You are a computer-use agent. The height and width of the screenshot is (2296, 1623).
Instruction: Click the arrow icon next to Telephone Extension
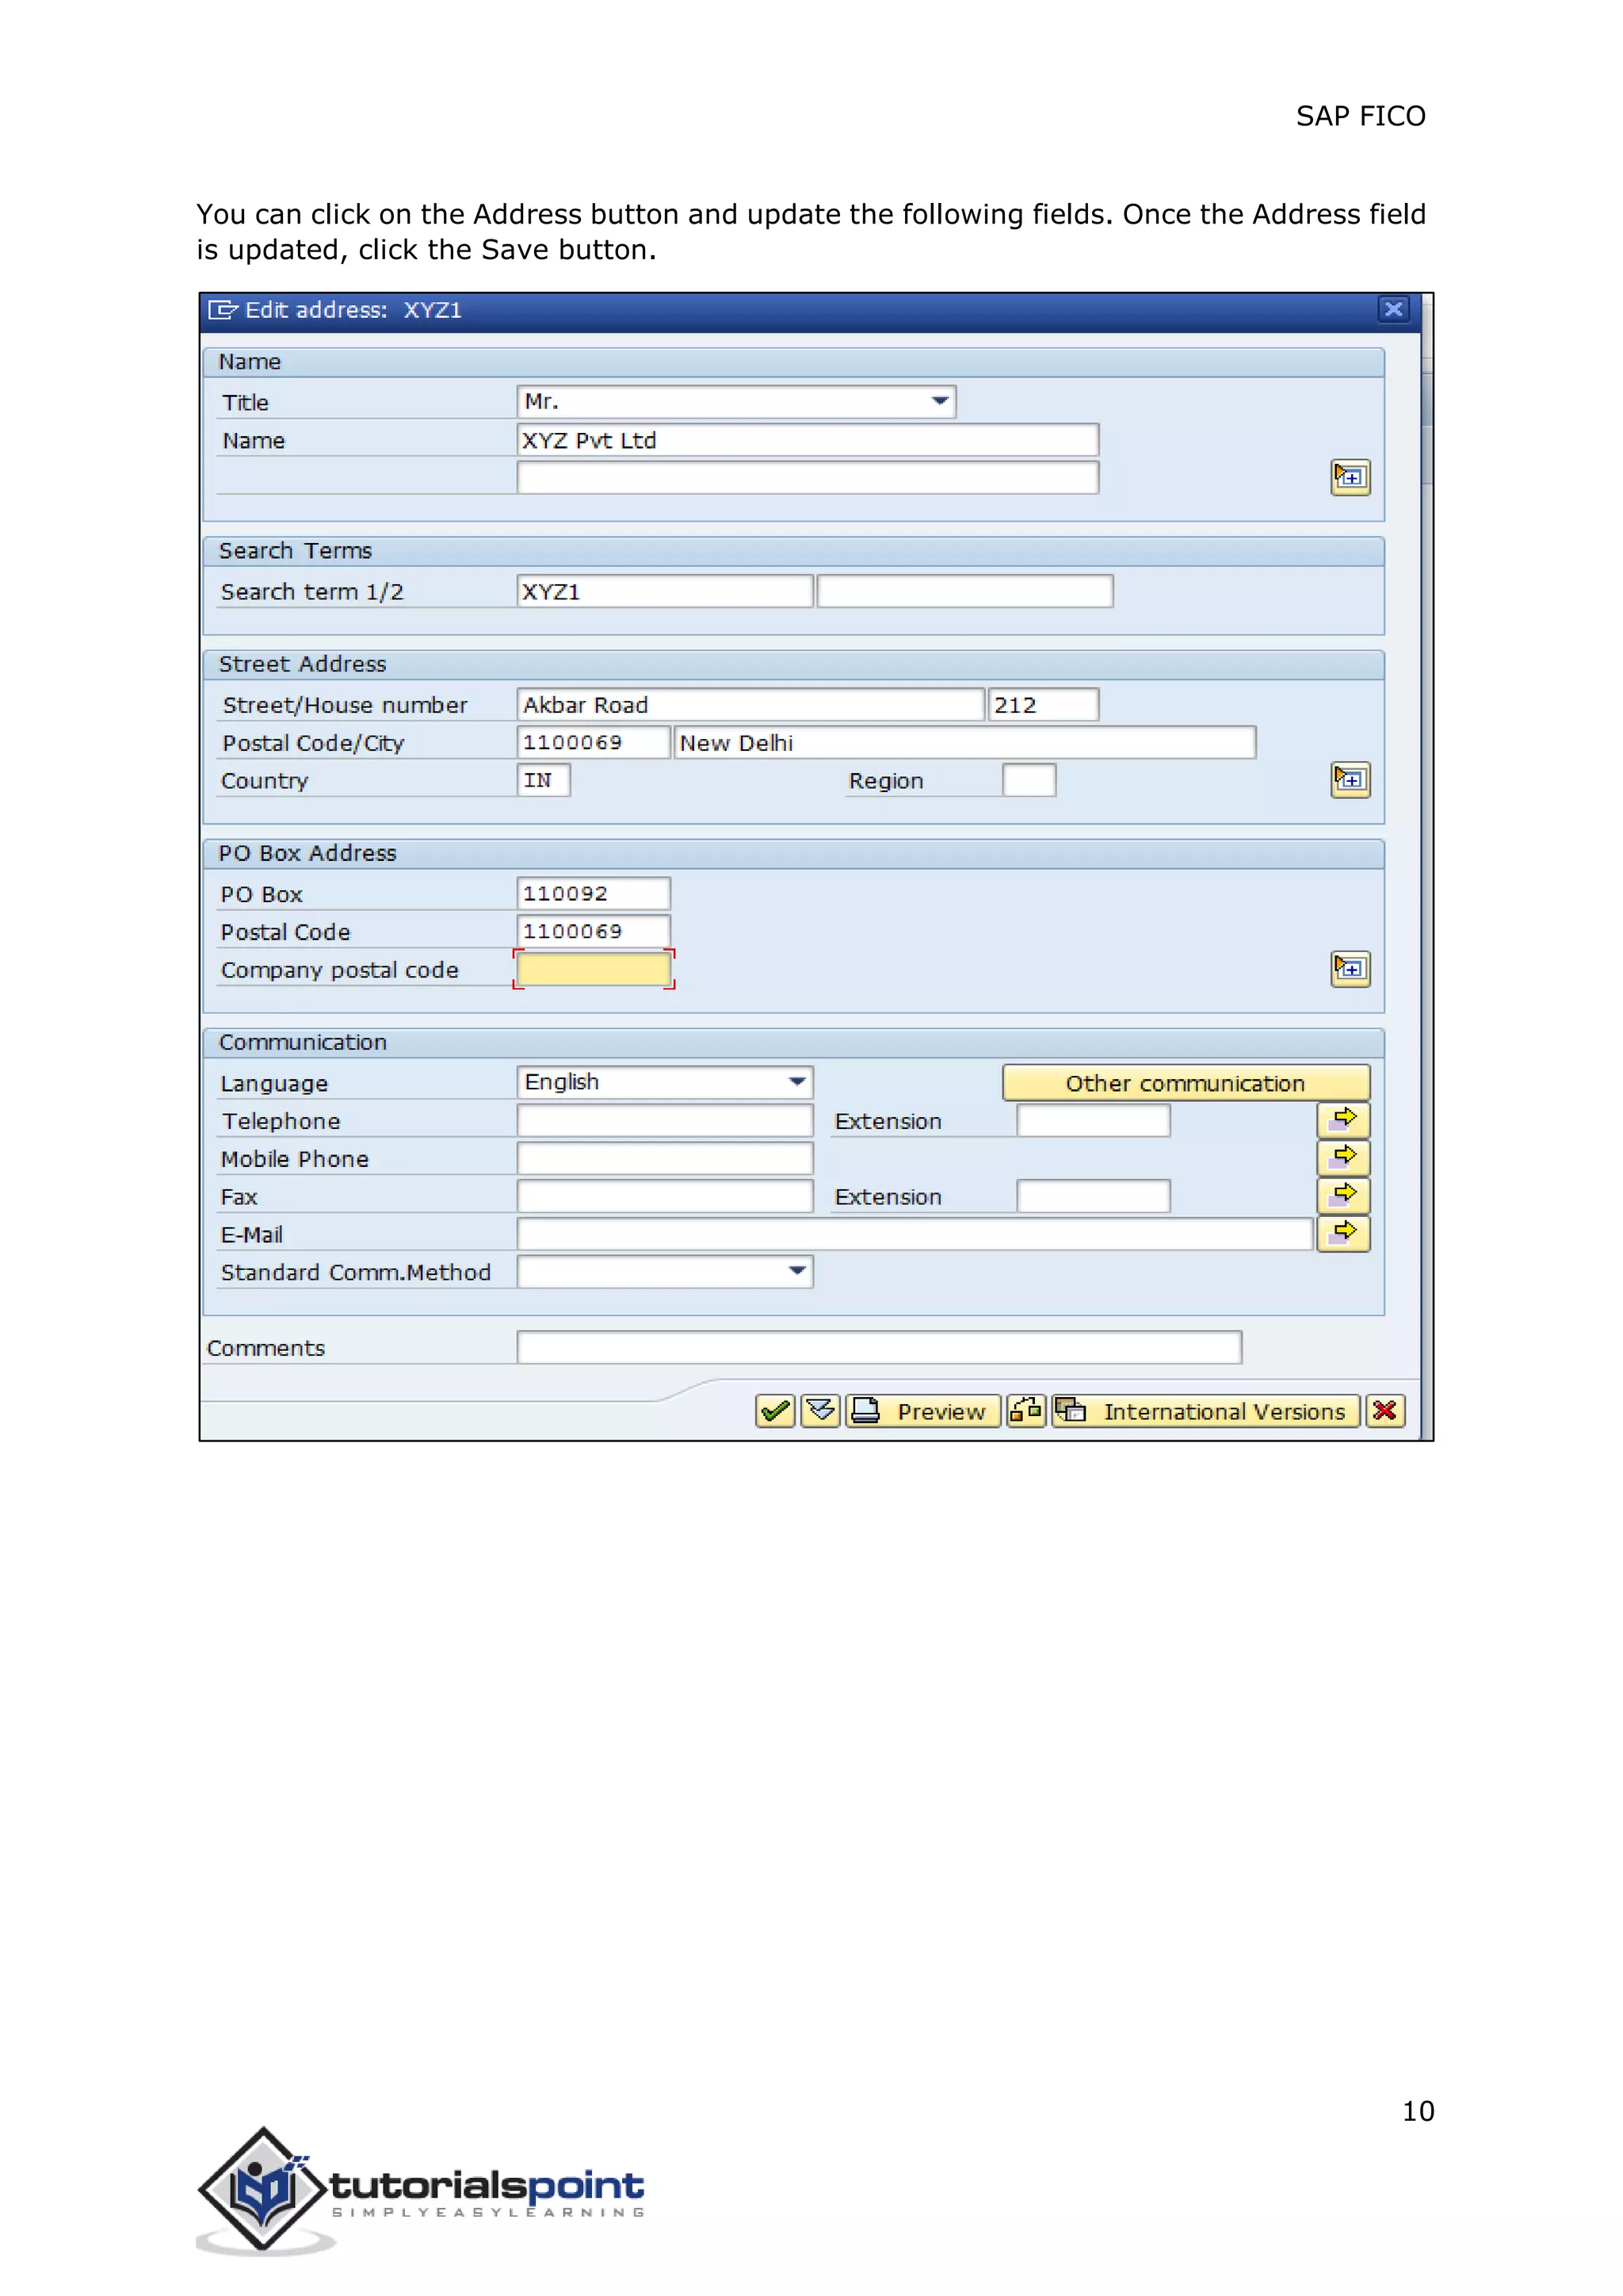[x=1343, y=1120]
